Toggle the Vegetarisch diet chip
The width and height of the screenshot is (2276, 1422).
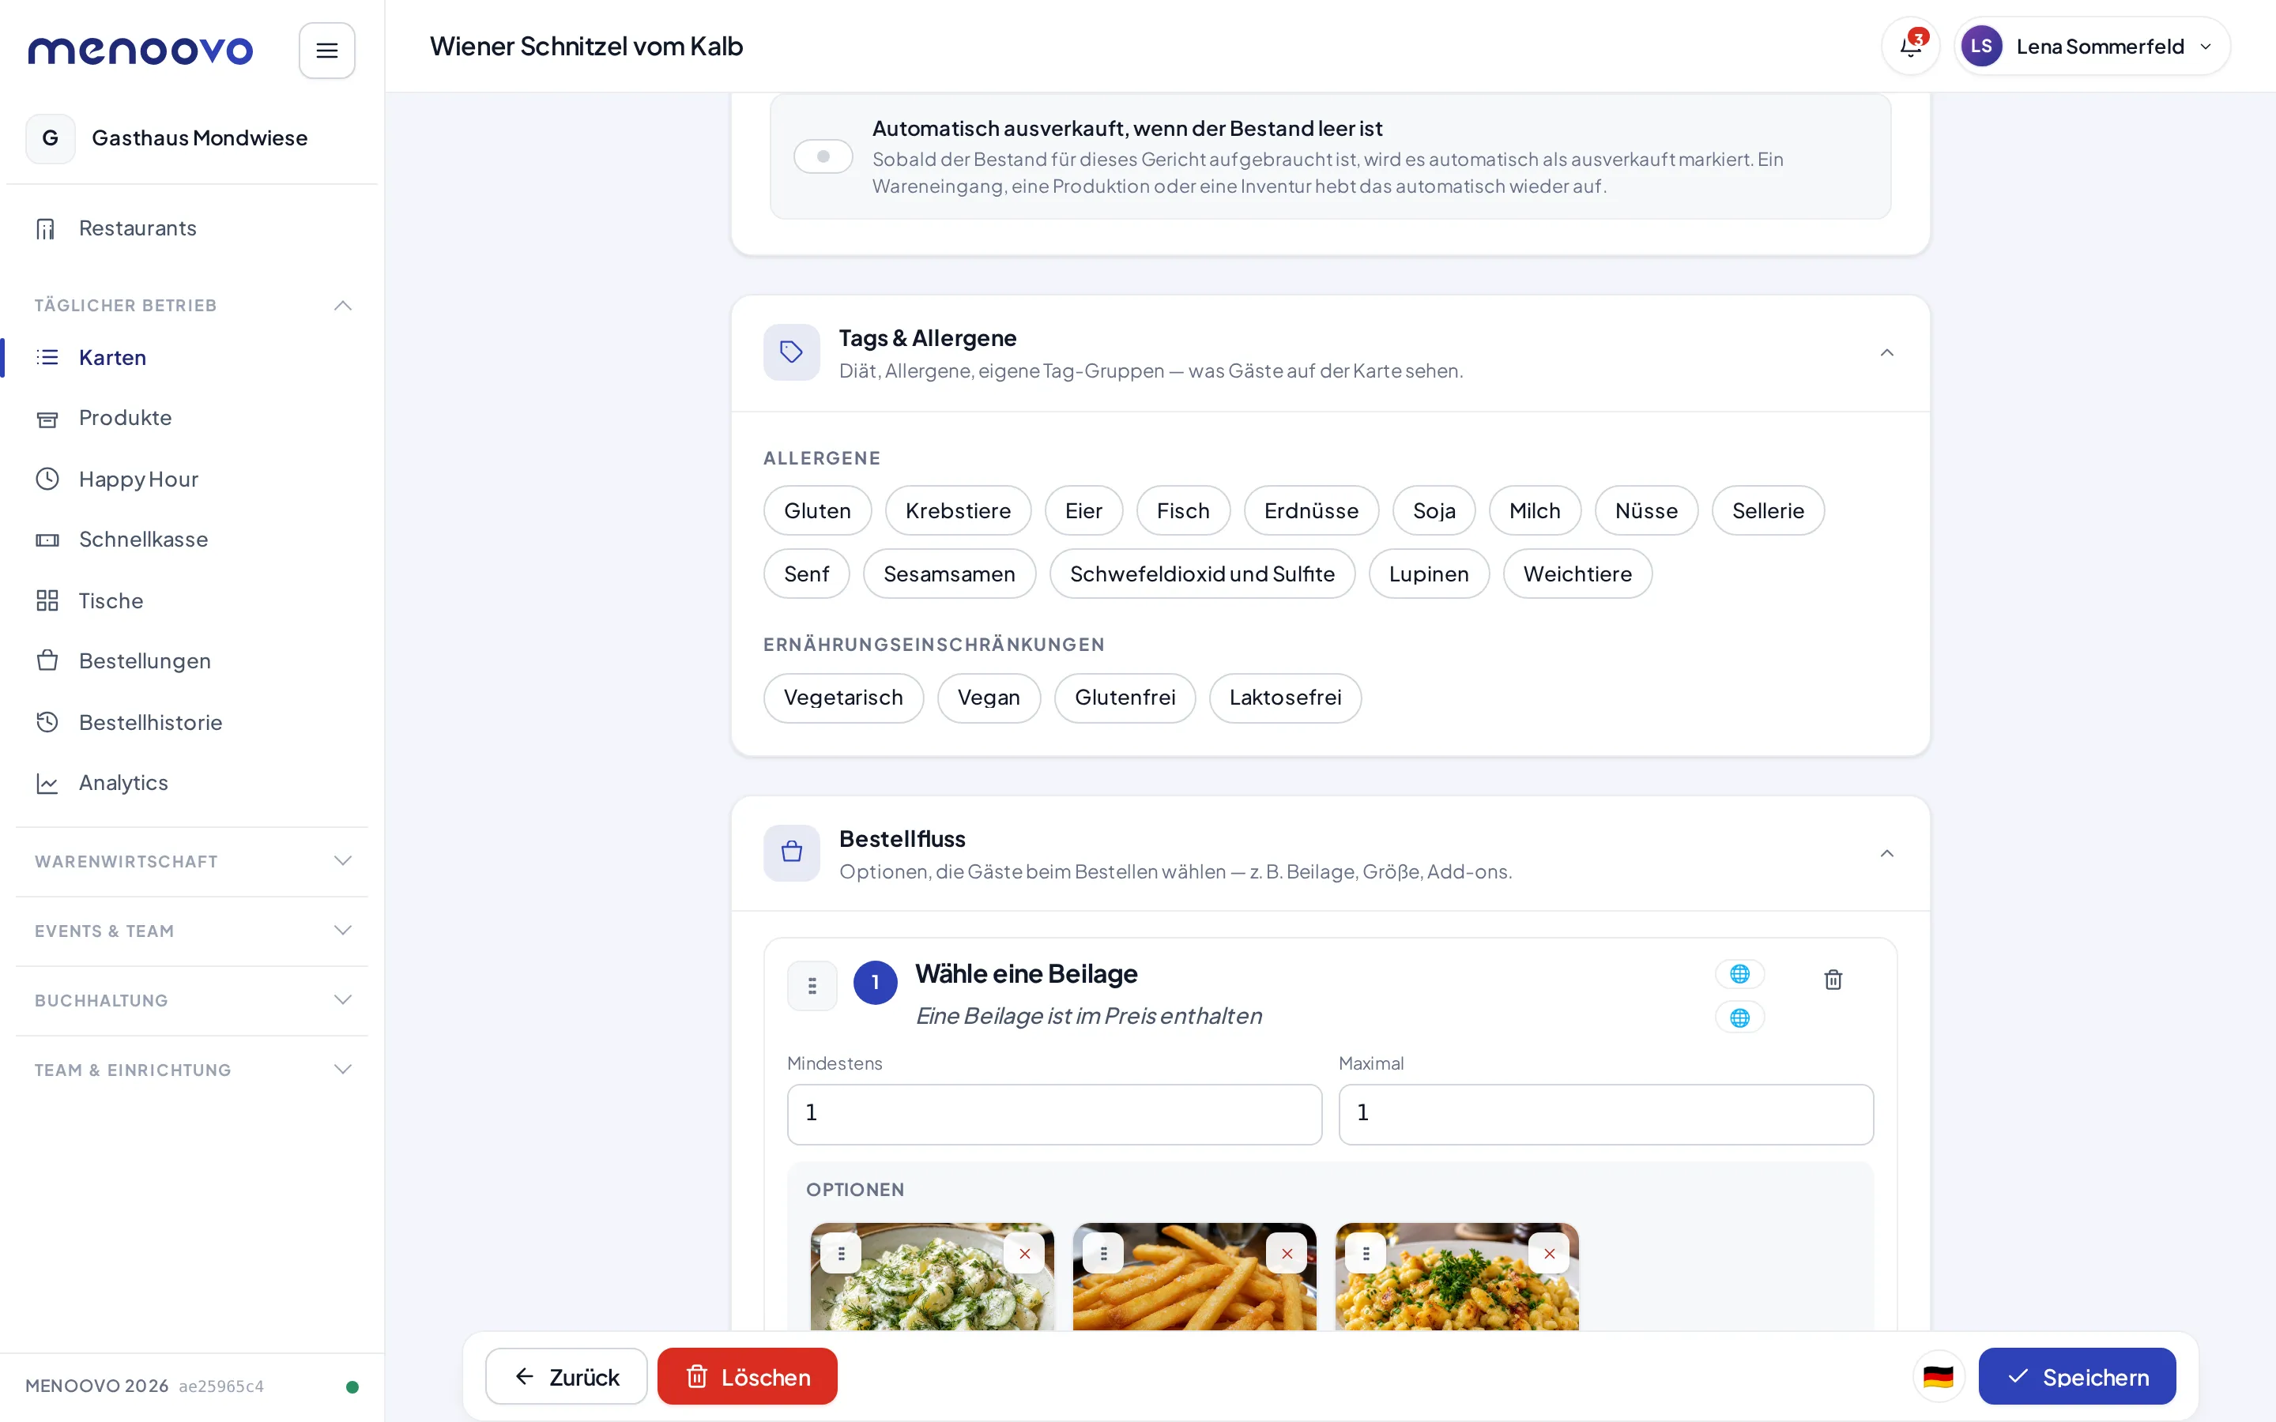(844, 698)
